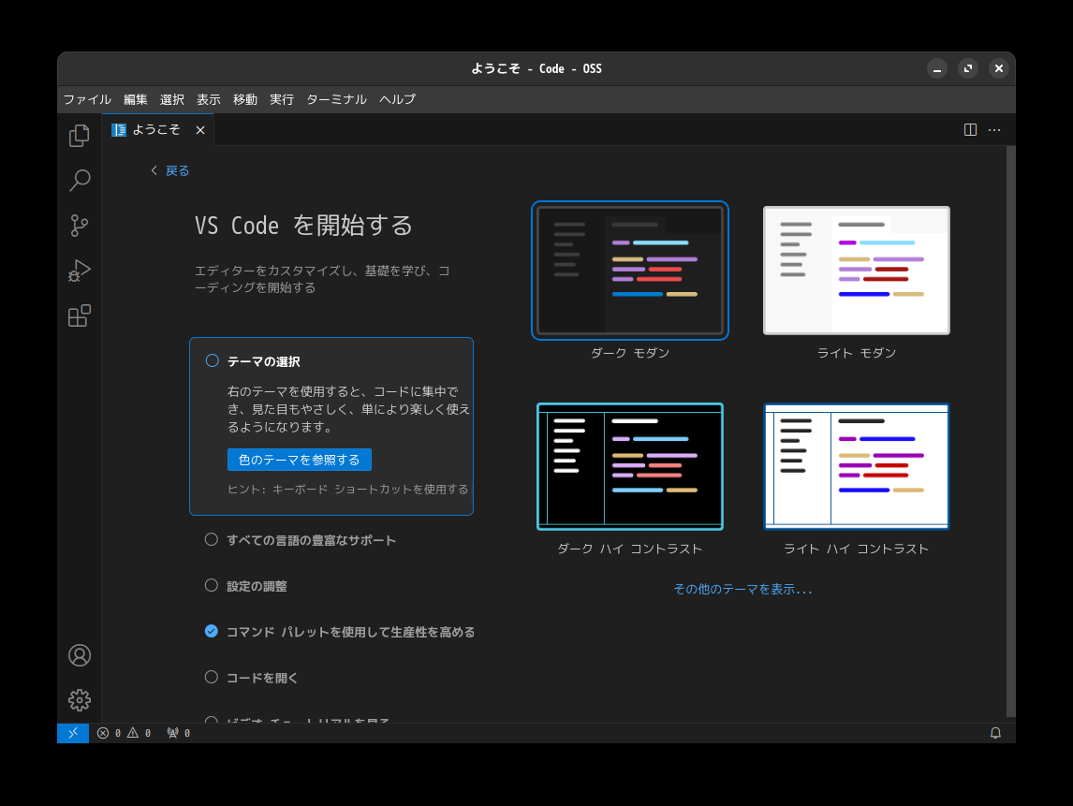This screenshot has height=806, width=1073.
Task: Open the editor more actions ellipsis menu
Action: [994, 130]
